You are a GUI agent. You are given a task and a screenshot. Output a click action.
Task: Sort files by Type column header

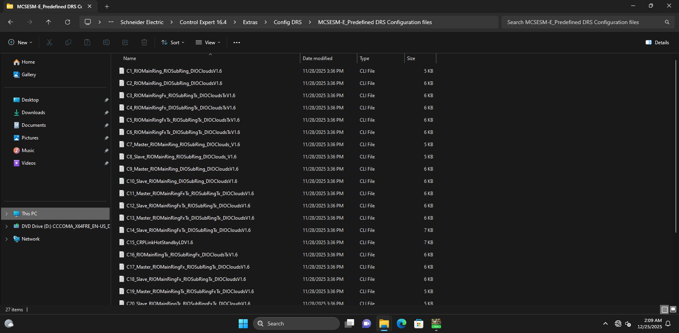coord(381,58)
